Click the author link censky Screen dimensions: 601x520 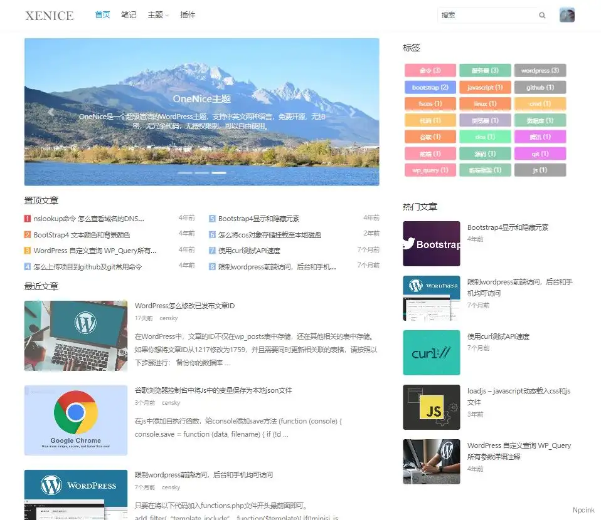pyautogui.click(x=168, y=318)
